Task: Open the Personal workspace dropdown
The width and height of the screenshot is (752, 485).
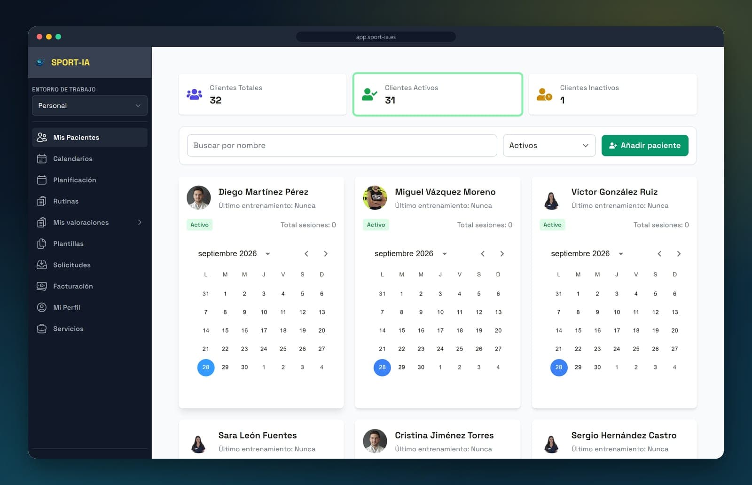Action: click(90, 106)
